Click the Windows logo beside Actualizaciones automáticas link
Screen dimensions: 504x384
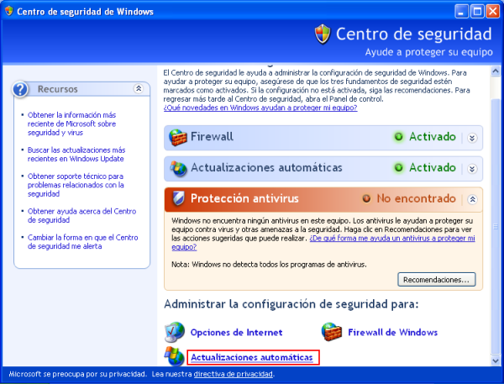point(176,357)
